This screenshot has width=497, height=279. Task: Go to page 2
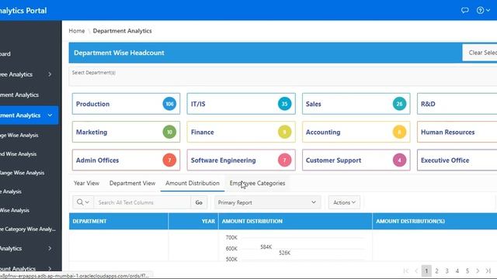click(x=436, y=270)
